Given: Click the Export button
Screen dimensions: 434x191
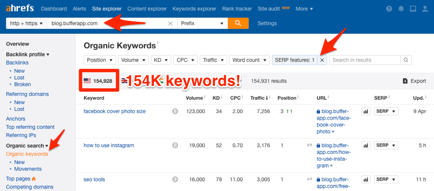Looking at the screenshot, I should click(x=414, y=81).
